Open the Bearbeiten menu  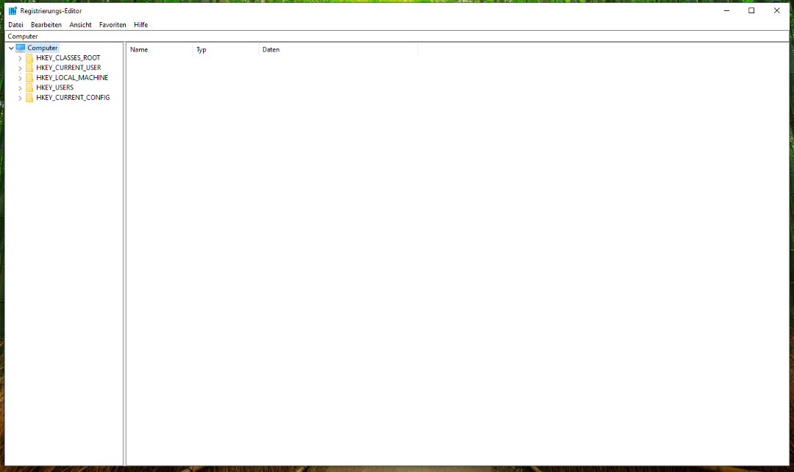(46, 24)
